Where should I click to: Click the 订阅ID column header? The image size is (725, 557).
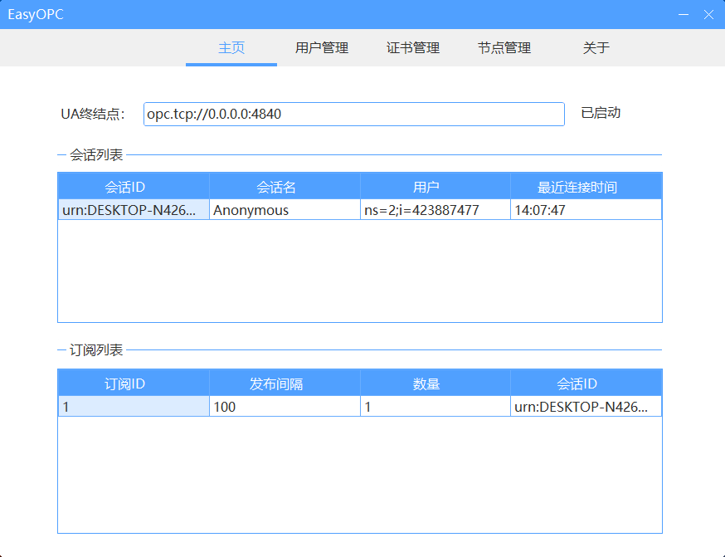tap(133, 382)
